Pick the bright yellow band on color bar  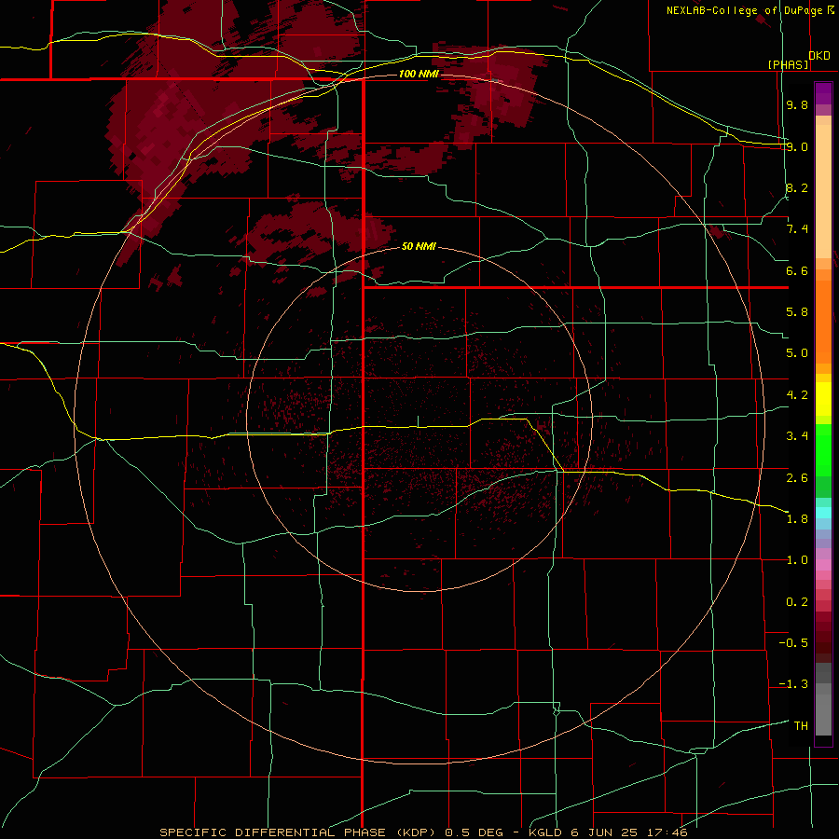tap(823, 399)
